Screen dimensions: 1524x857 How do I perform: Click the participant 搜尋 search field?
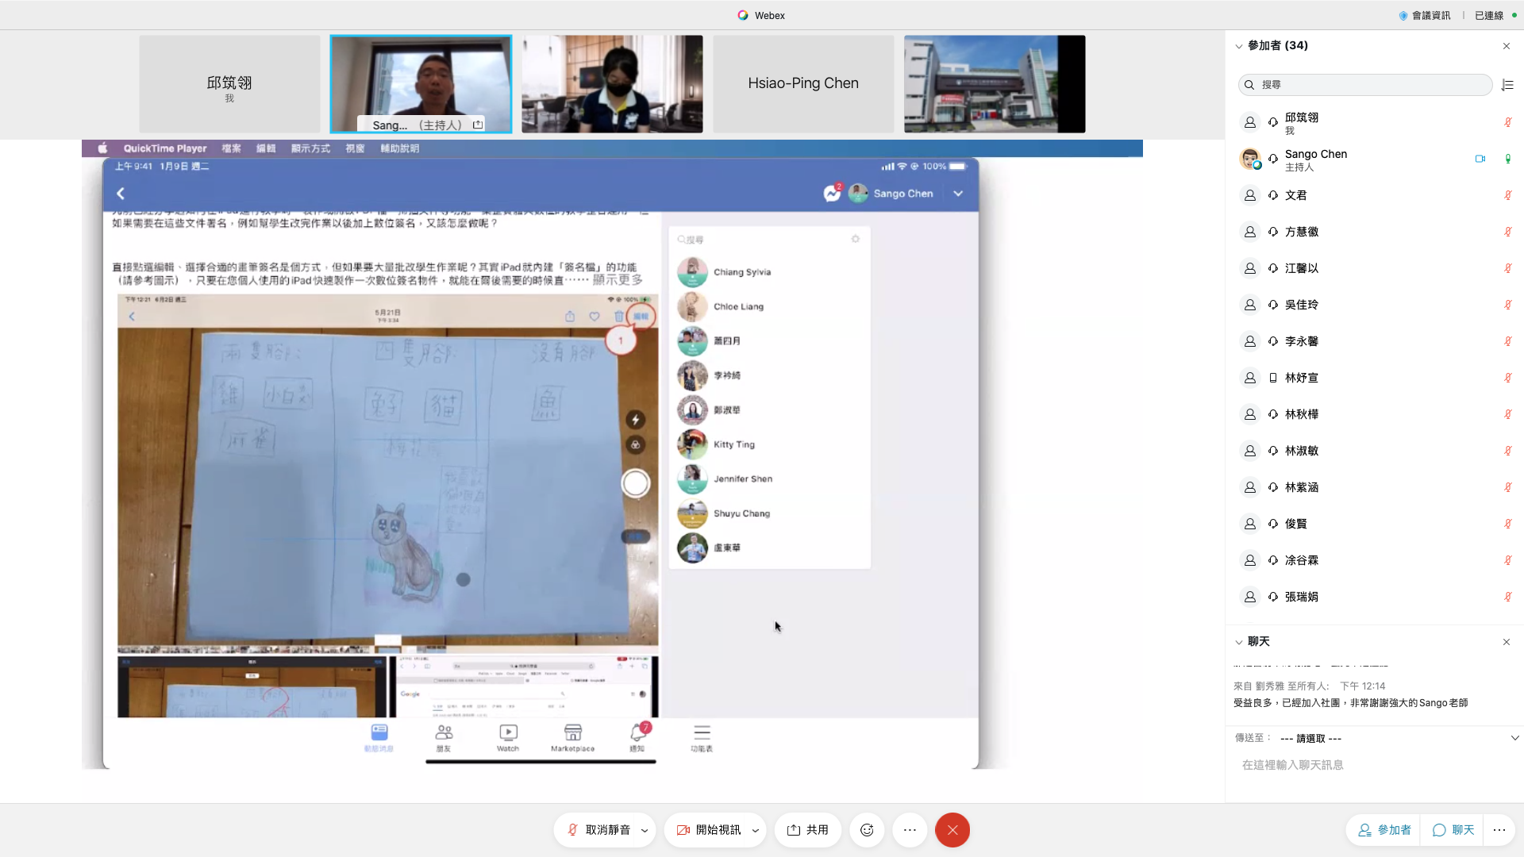[1365, 85]
